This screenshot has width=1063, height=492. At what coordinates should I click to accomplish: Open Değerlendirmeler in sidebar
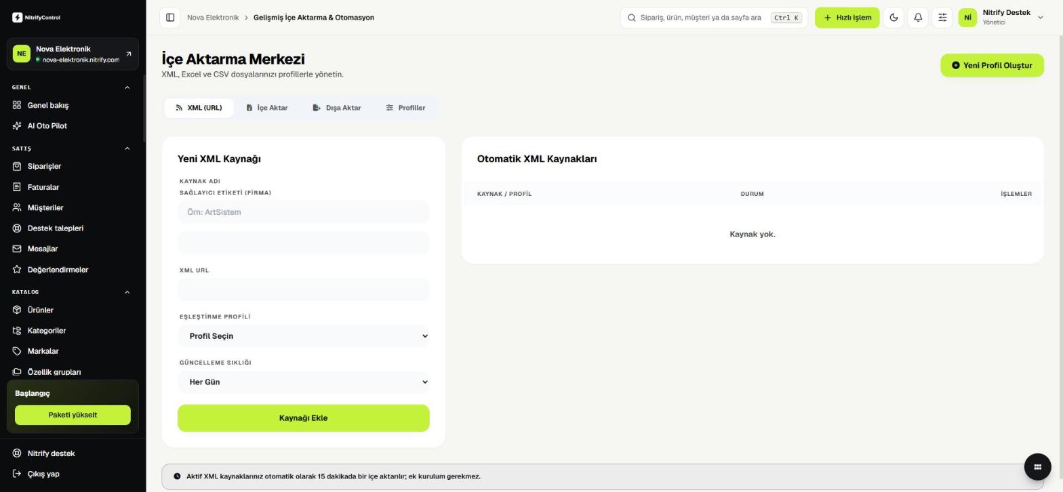tap(73, 270)
